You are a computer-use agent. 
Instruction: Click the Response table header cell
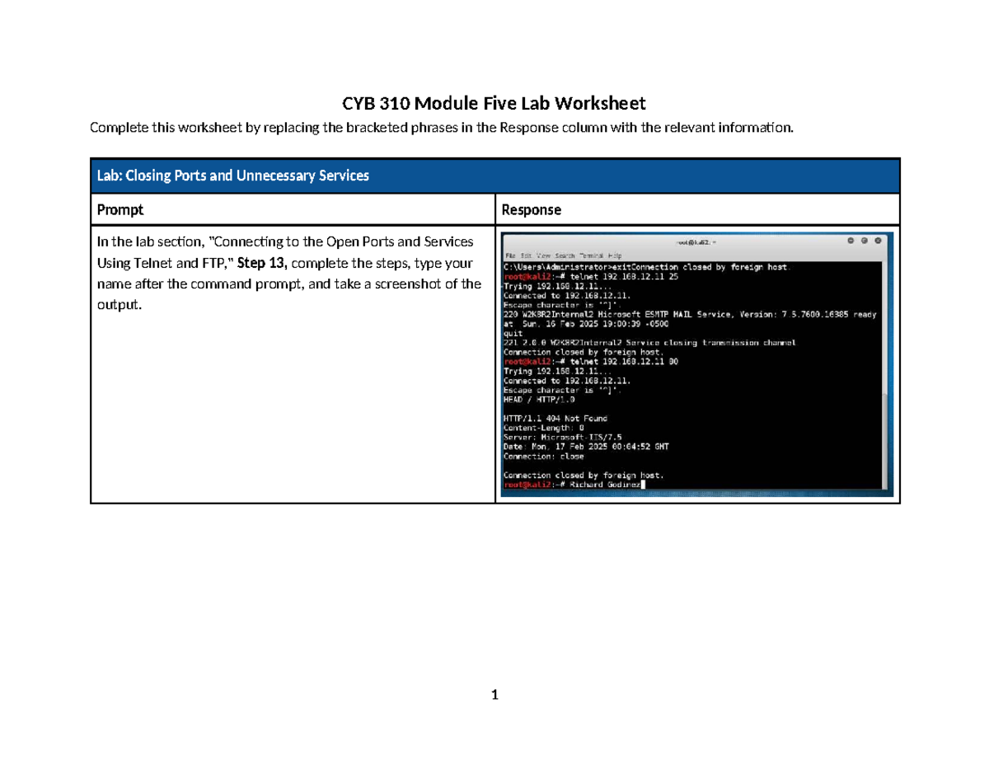[532, 209]
